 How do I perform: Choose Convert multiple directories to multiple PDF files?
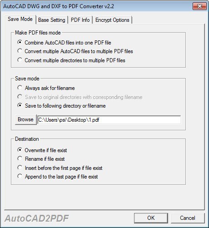71,60
